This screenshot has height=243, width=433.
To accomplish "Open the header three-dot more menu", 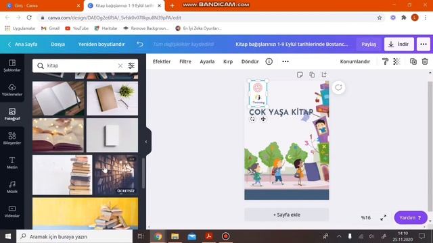I will click(424, 44).
